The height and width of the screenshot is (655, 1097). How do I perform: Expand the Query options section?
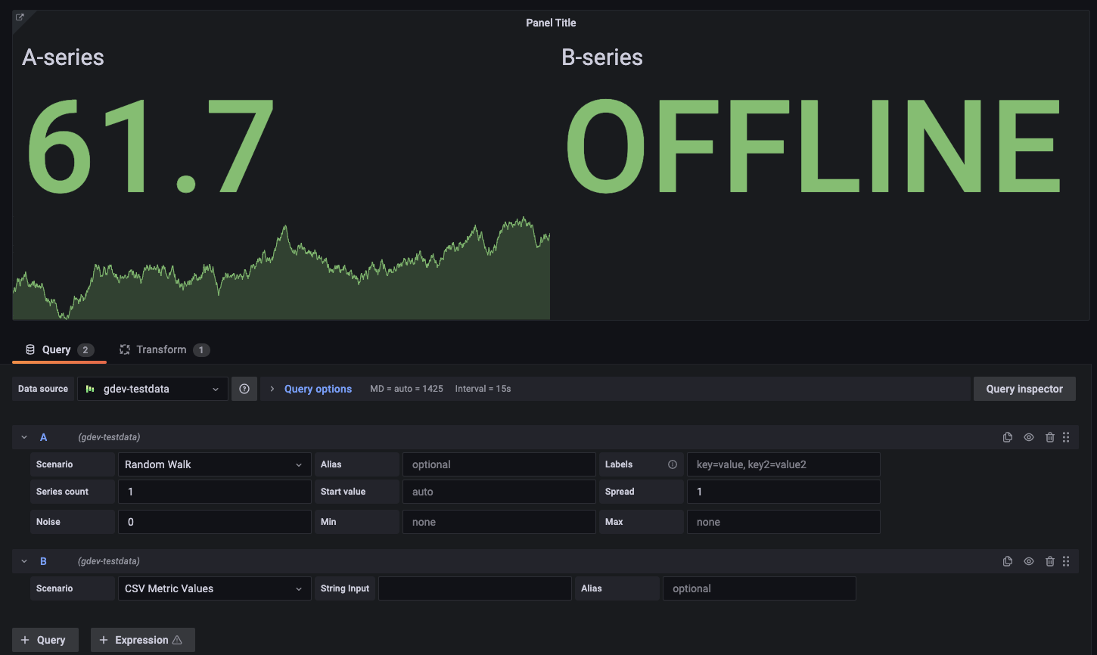pos(318,388)
